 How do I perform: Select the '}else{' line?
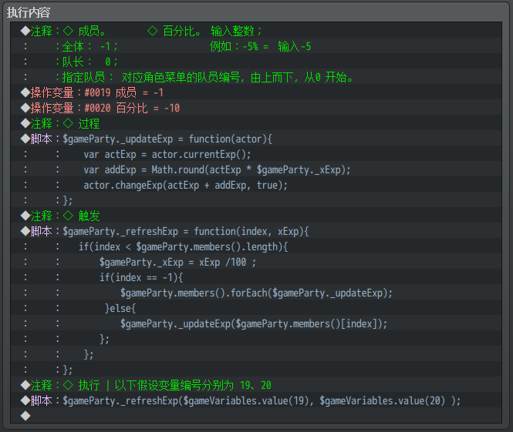[x=256, y=308]
